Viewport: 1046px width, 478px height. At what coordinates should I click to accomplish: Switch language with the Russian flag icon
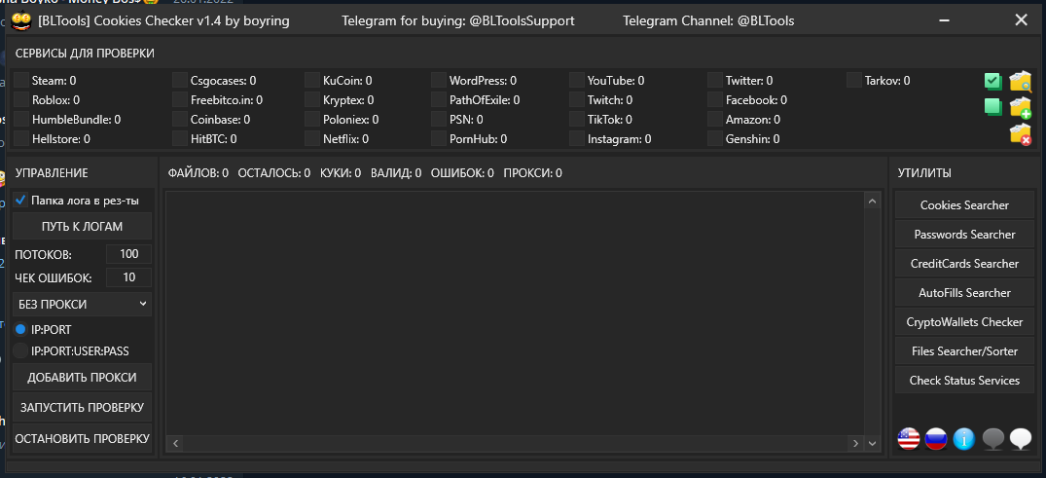pos(936,439)
